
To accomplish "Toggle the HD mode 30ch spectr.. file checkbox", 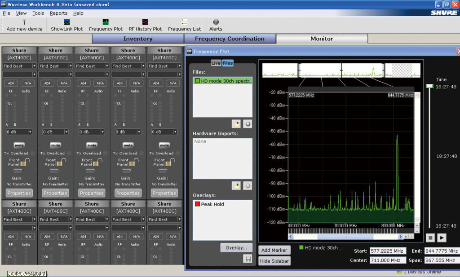I will 198,81.
